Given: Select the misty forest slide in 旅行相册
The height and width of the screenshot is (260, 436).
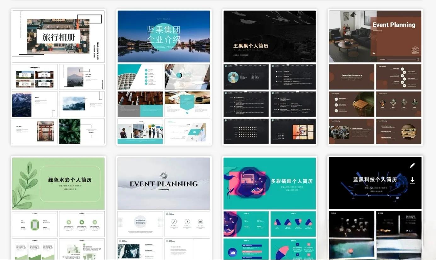Looking at the screenshot, I should click(x=82, y=104).
